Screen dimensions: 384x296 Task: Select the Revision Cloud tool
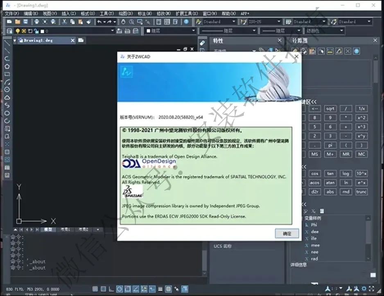pyautogui.click(x=7, y=97)
